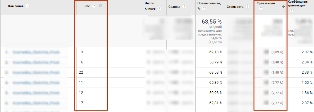Click help icon next to Кампания header
Image resolution: width=314 pixels, height=112 pixels.
(28, 6)
